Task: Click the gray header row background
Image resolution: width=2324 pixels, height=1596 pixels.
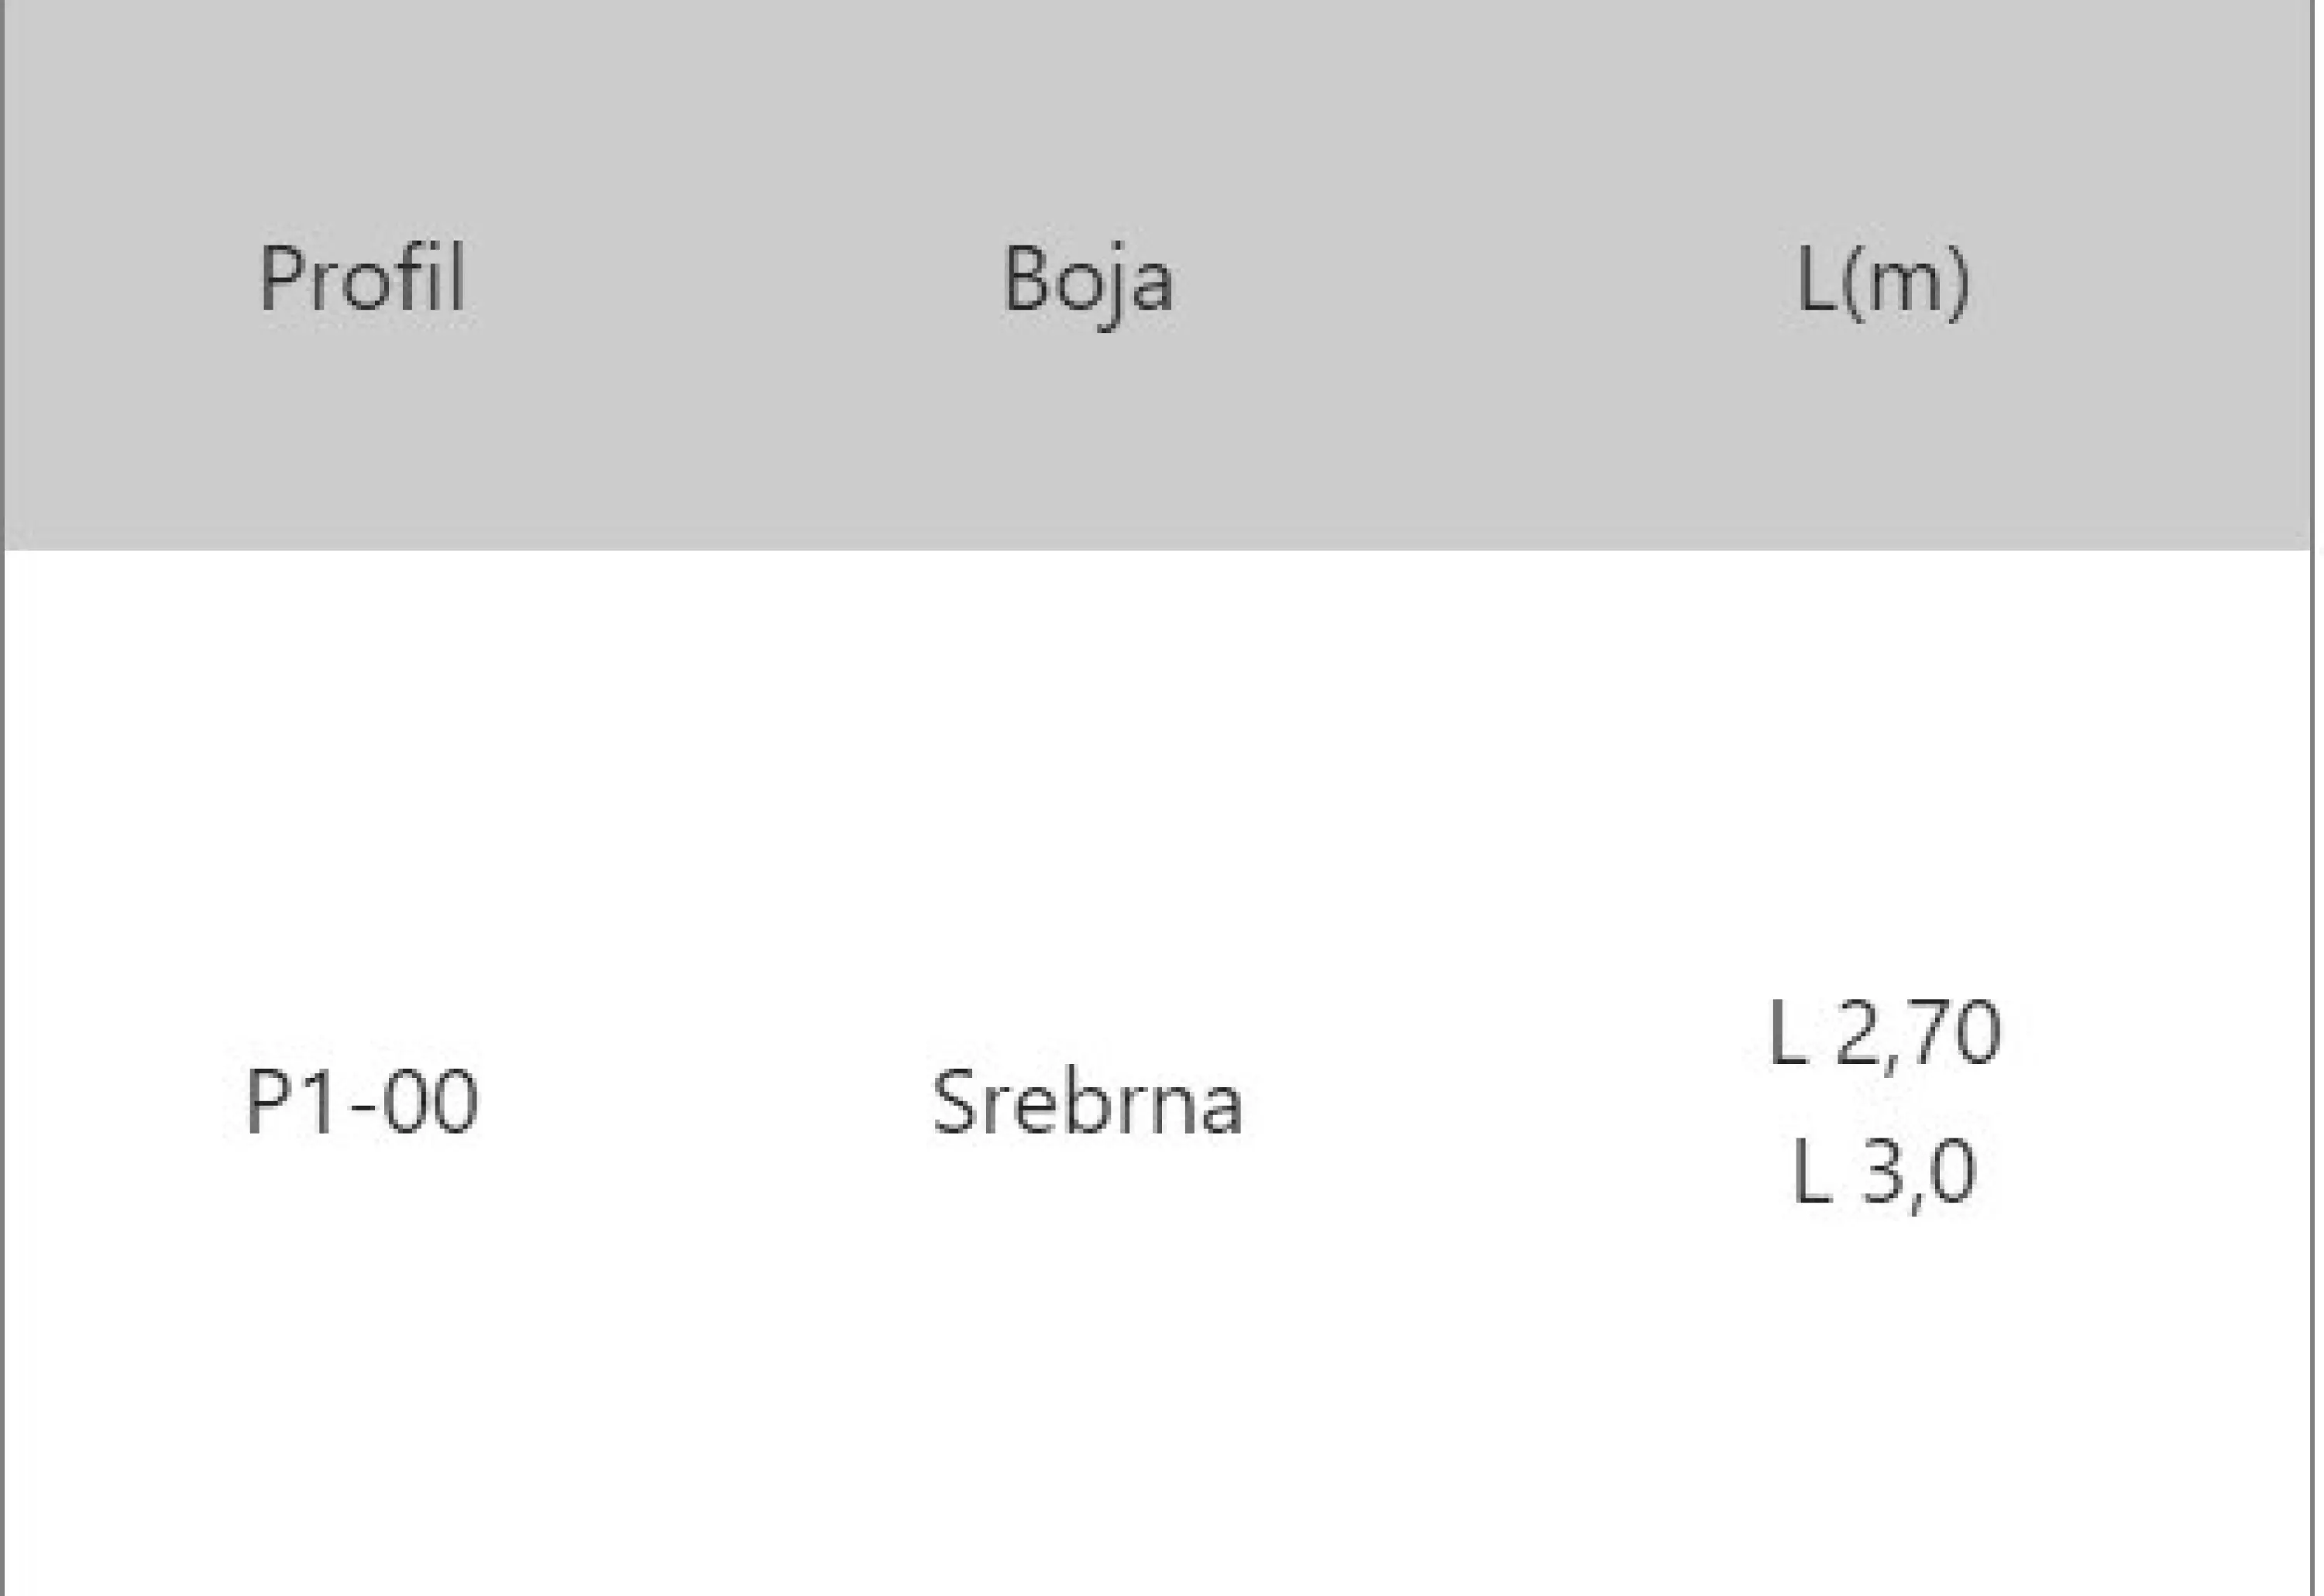Action: (1161, 275)
